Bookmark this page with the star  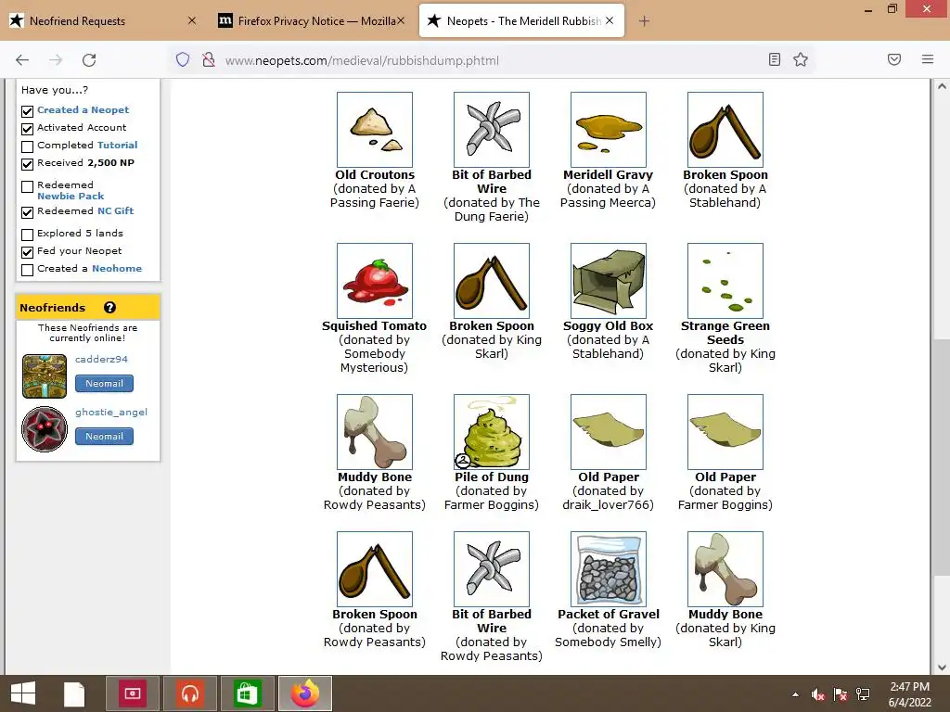pyautogui.click(x=801, y=59)
